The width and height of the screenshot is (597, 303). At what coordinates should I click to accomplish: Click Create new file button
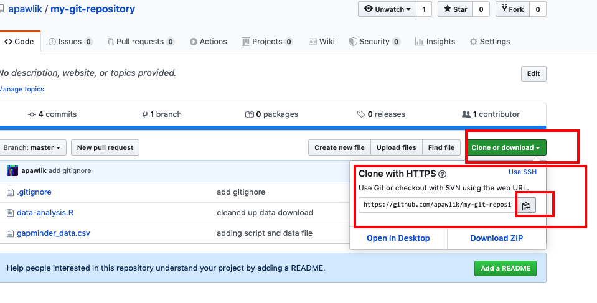(x=340, y=147)
